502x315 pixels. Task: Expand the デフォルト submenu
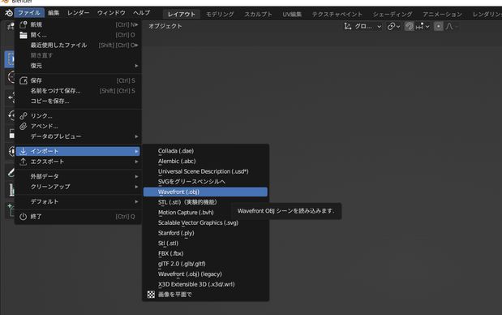click(78, 201)
